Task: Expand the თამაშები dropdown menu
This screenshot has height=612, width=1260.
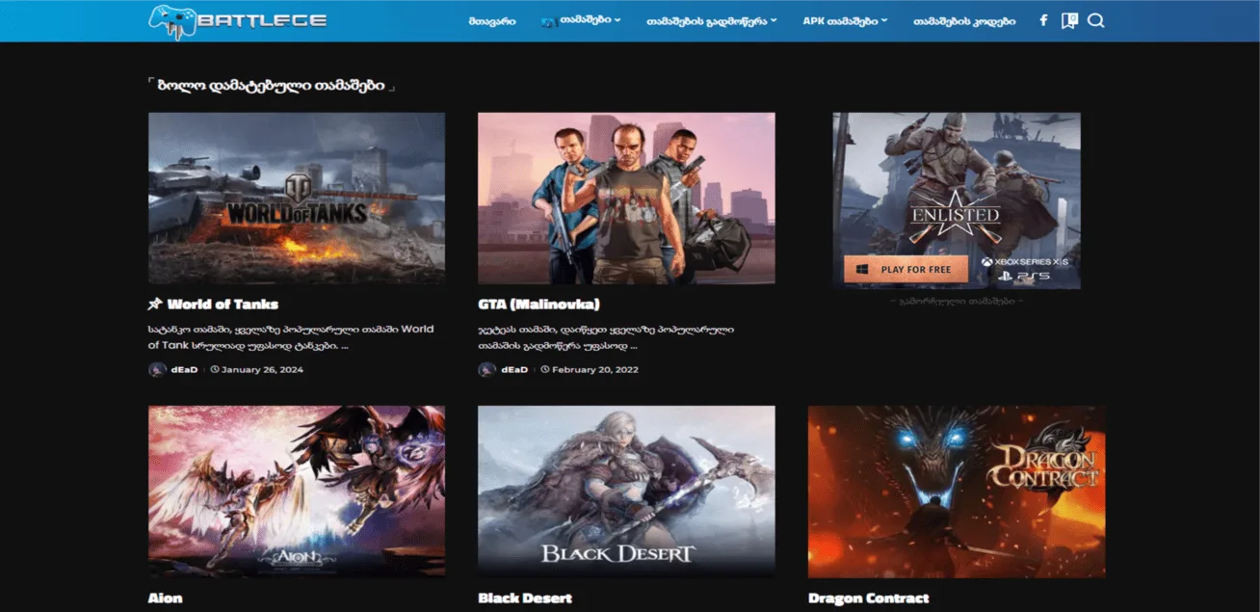Action: tap(581, 20)
